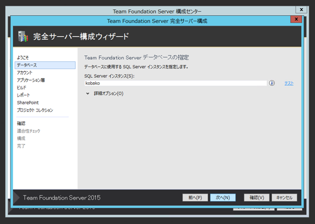
Task: Open ビルド step in sidebar
Action: tap(22, 87)
